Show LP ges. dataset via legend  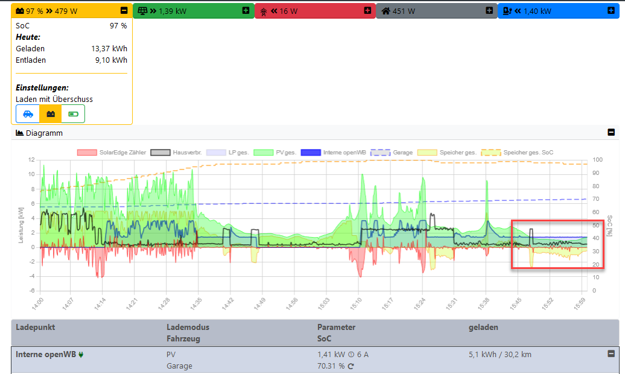[x=238, y=153]
